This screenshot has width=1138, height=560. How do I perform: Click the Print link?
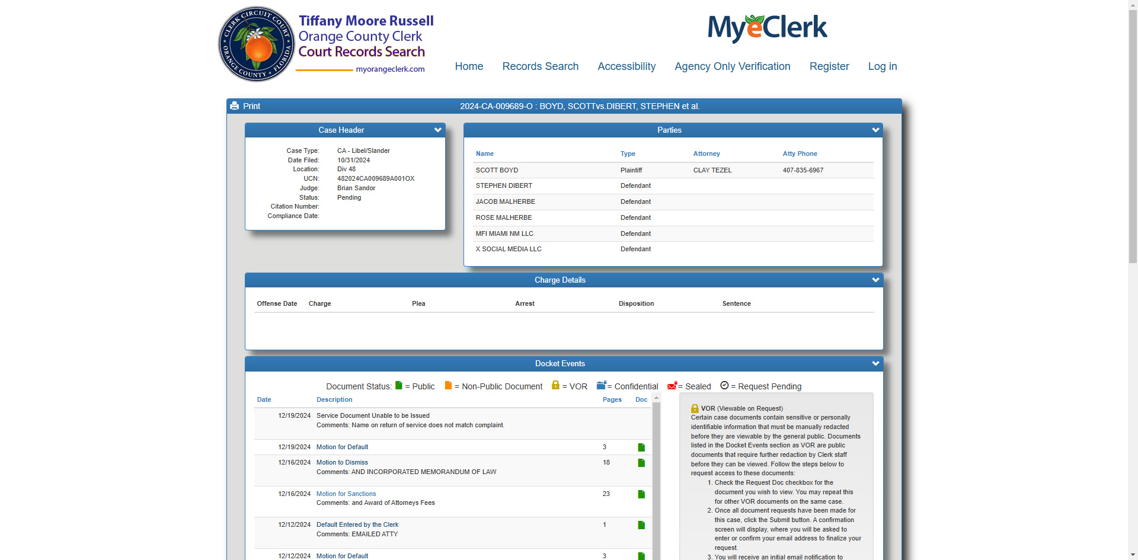coord(251,106)
